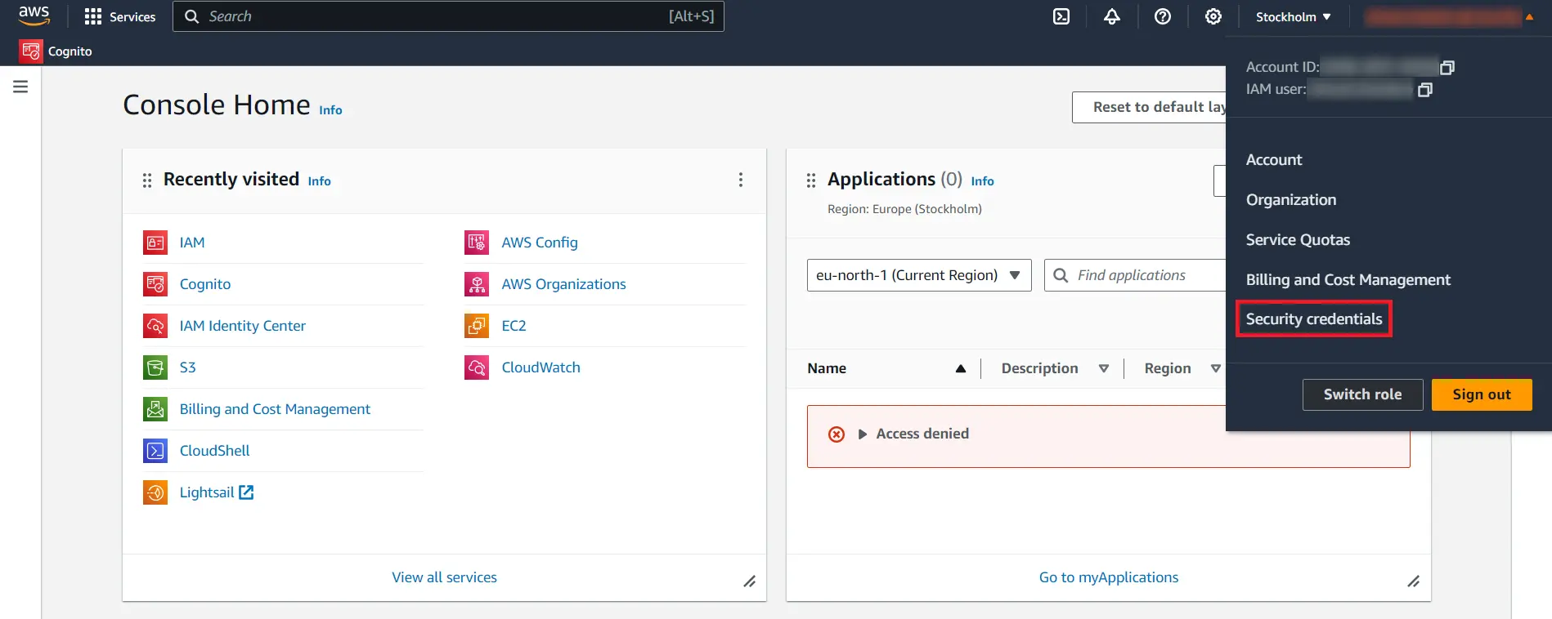Click the S3 bucket icon

155,367
